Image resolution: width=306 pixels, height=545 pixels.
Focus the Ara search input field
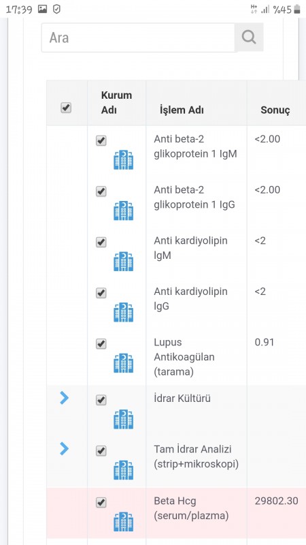[x=138, y=37]
